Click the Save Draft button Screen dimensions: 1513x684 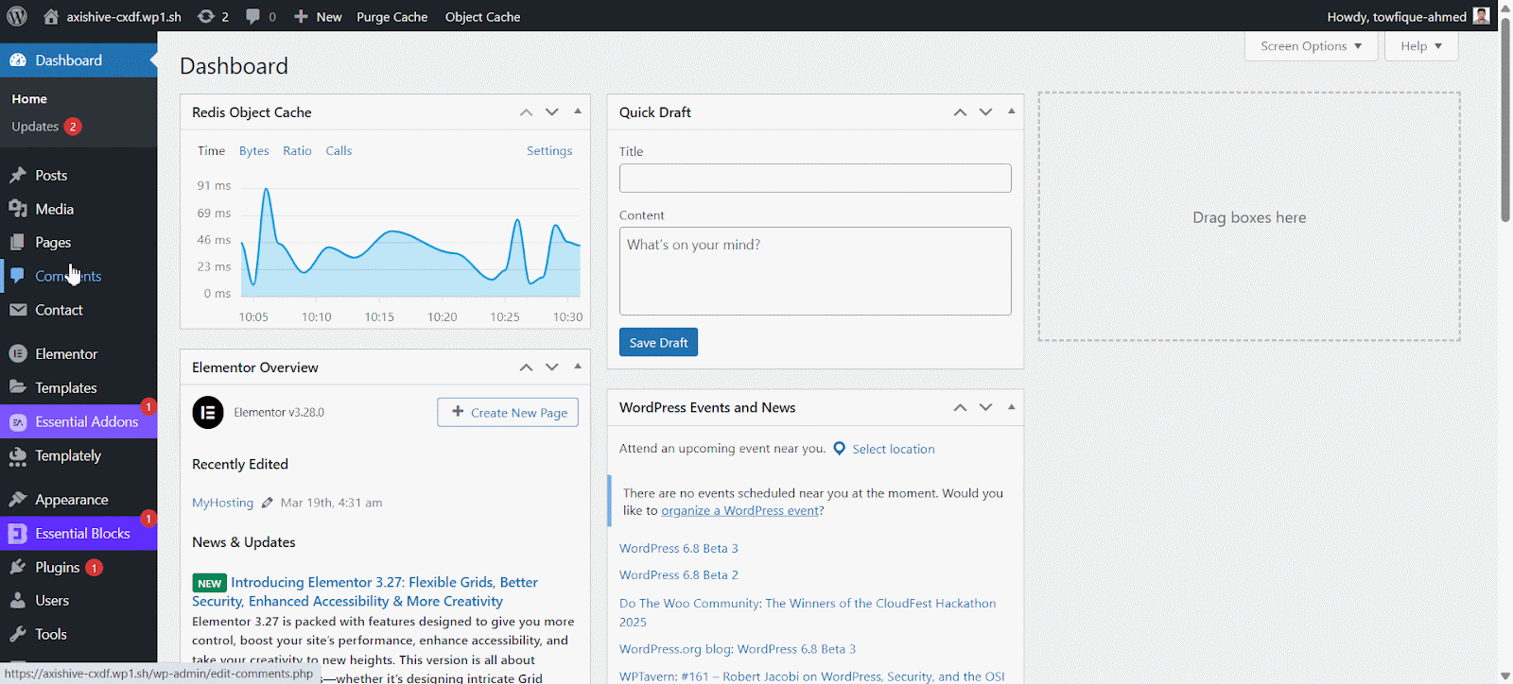(658, 342)
